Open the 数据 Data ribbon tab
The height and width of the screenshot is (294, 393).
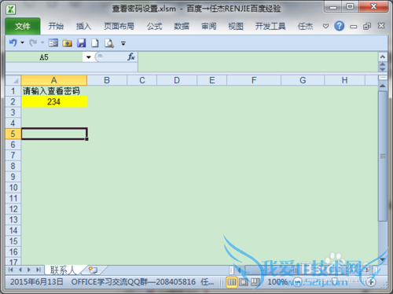182,26
